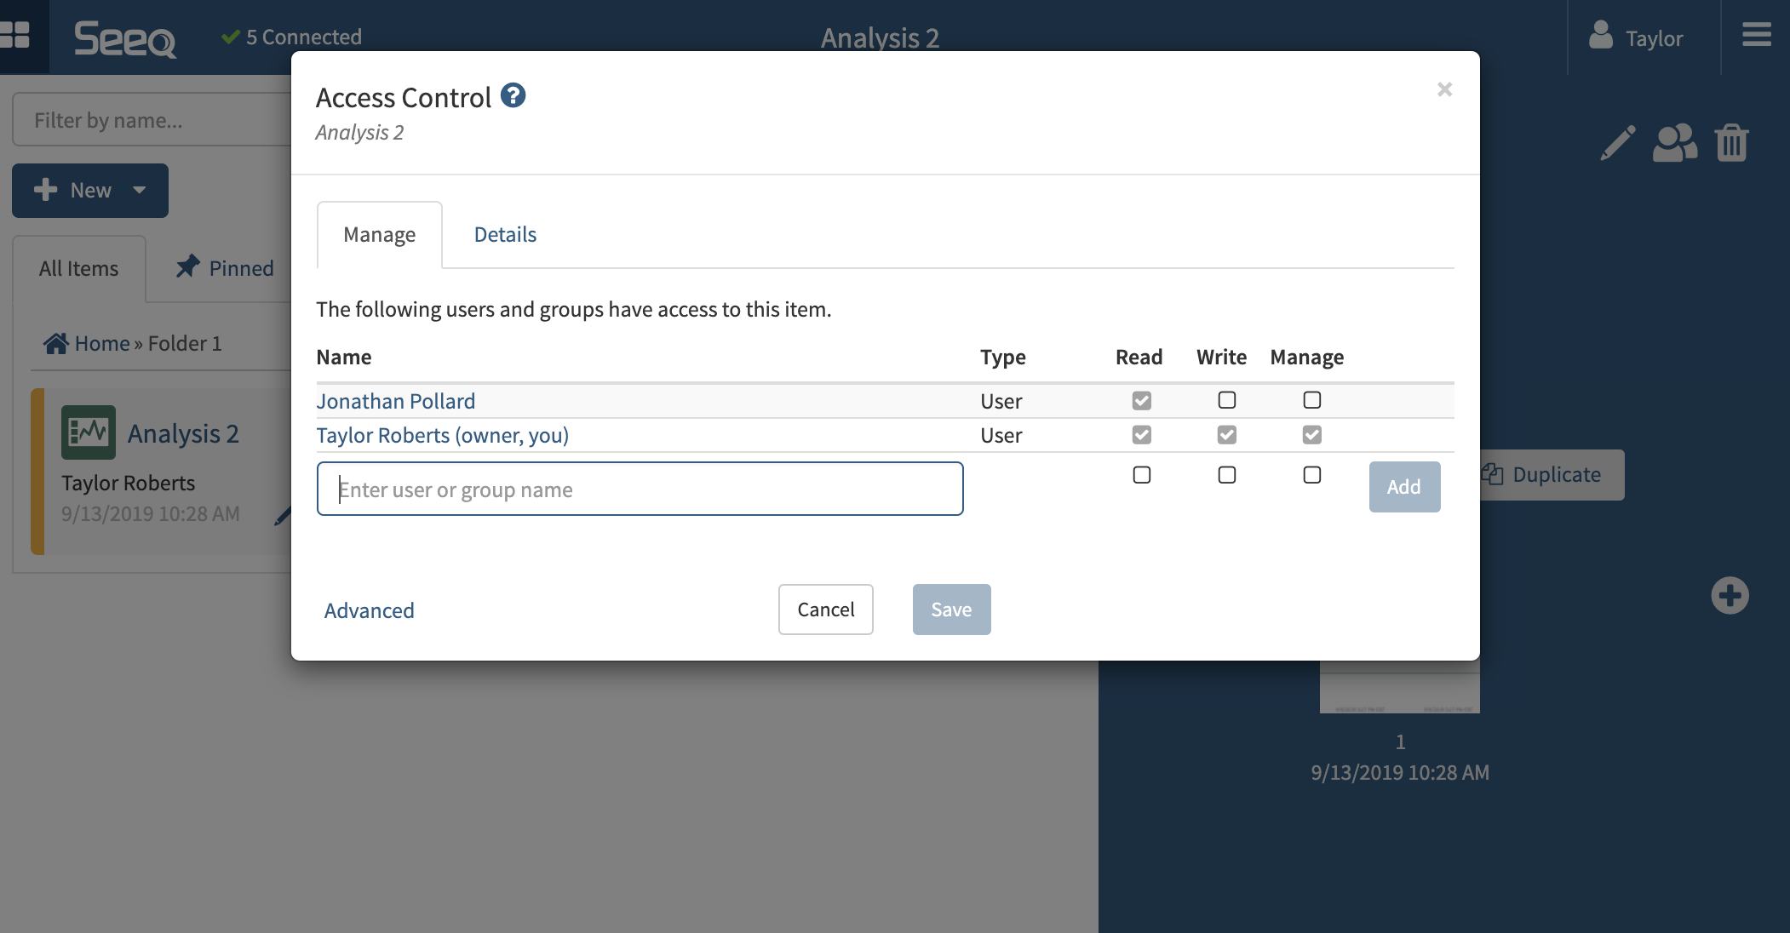Uncheck Read permission for Jonathan Pollard

(1141, 400)
